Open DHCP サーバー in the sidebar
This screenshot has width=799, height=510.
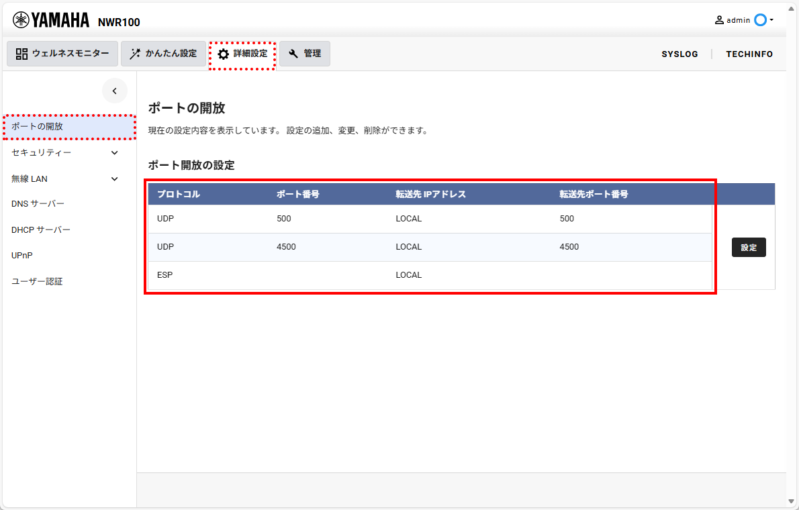pyautogui.click(x=41, y=229)
